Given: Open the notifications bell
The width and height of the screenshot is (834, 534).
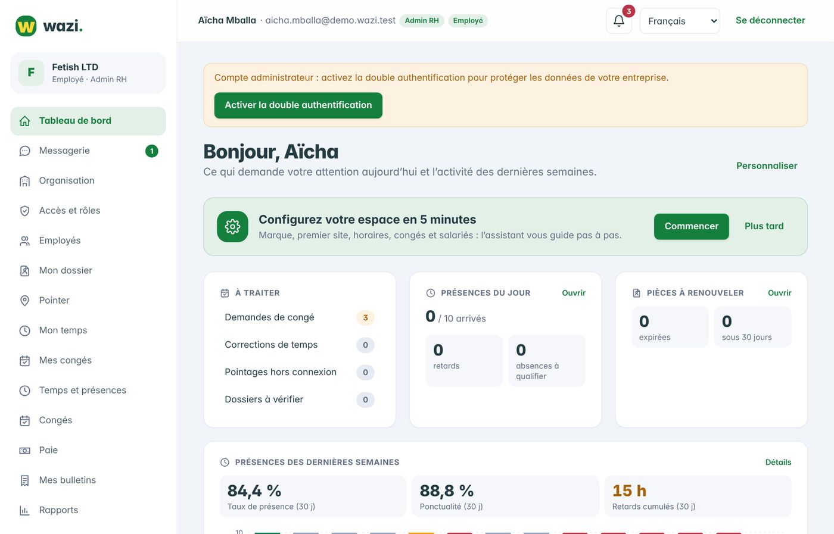Looking at the screenshot, I should click(619, 21).
